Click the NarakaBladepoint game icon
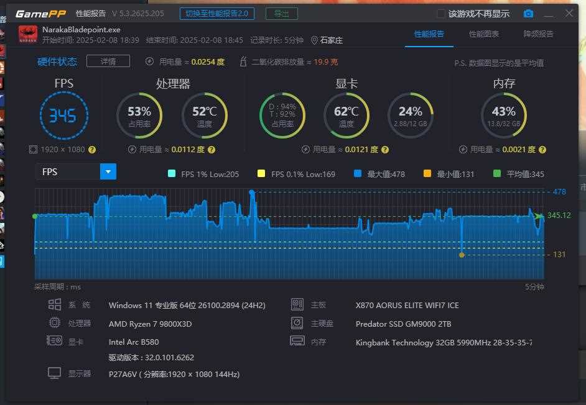Image resolution: width=586 pixels, height=405 pixels. 28,34
